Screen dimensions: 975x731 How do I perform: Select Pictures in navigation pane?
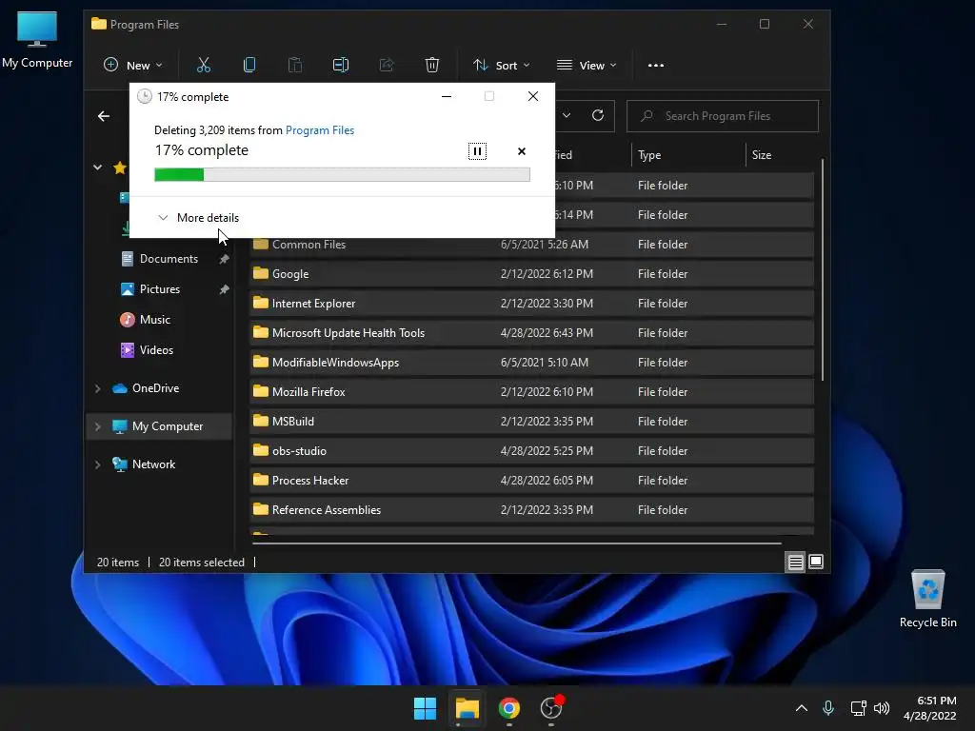160,289
